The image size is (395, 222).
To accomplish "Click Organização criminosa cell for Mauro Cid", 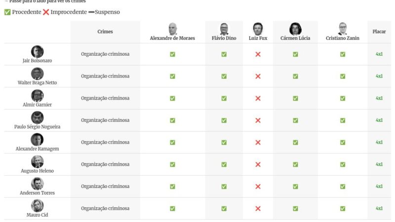I will tap(105, 208).
